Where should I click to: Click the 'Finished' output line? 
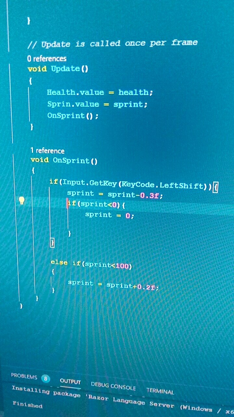pyautogui.click(x=27, y=404)
